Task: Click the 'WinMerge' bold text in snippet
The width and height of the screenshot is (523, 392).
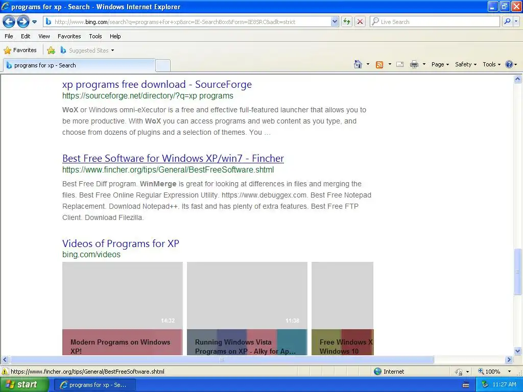Action: pyautogui.click(x=158, y=184)
